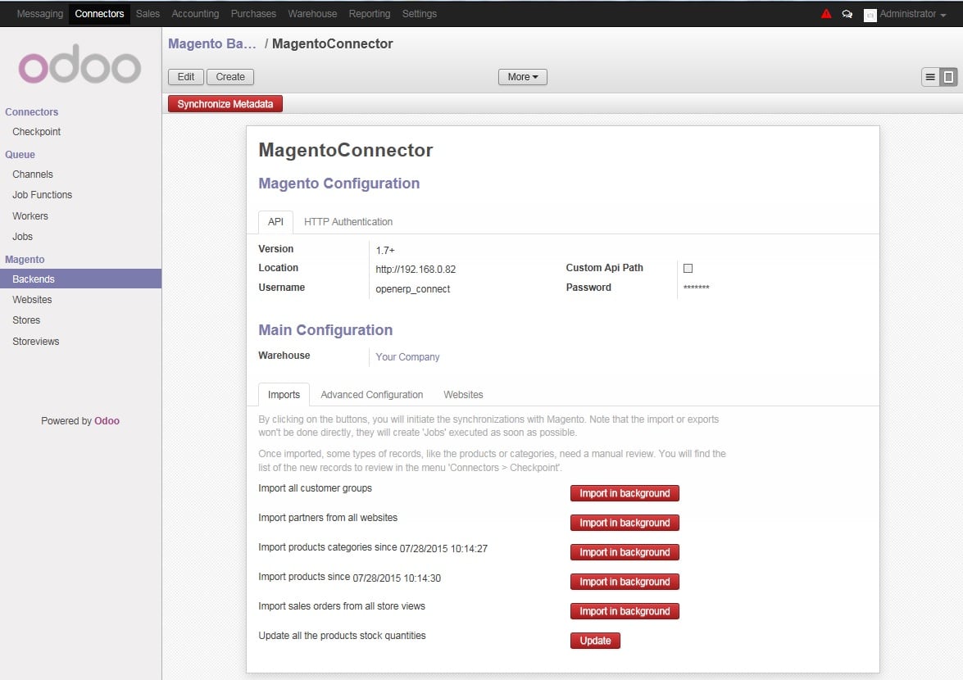
Task: Open the HTTP Authentication tab
Action: coord(347,222)
